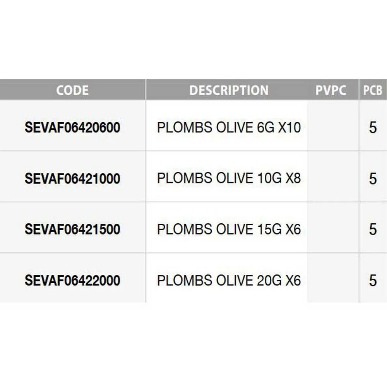Click the CODE column header
The width and height of the screenshot is (387, 387).
[72, 90]
